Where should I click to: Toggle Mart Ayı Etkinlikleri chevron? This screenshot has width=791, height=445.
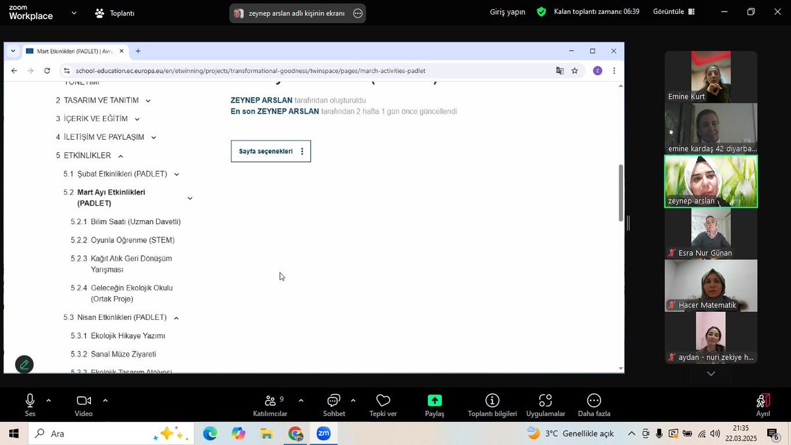tap(190, 198)
